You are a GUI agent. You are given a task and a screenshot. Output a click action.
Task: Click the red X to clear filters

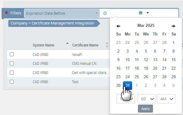[6, 13]
